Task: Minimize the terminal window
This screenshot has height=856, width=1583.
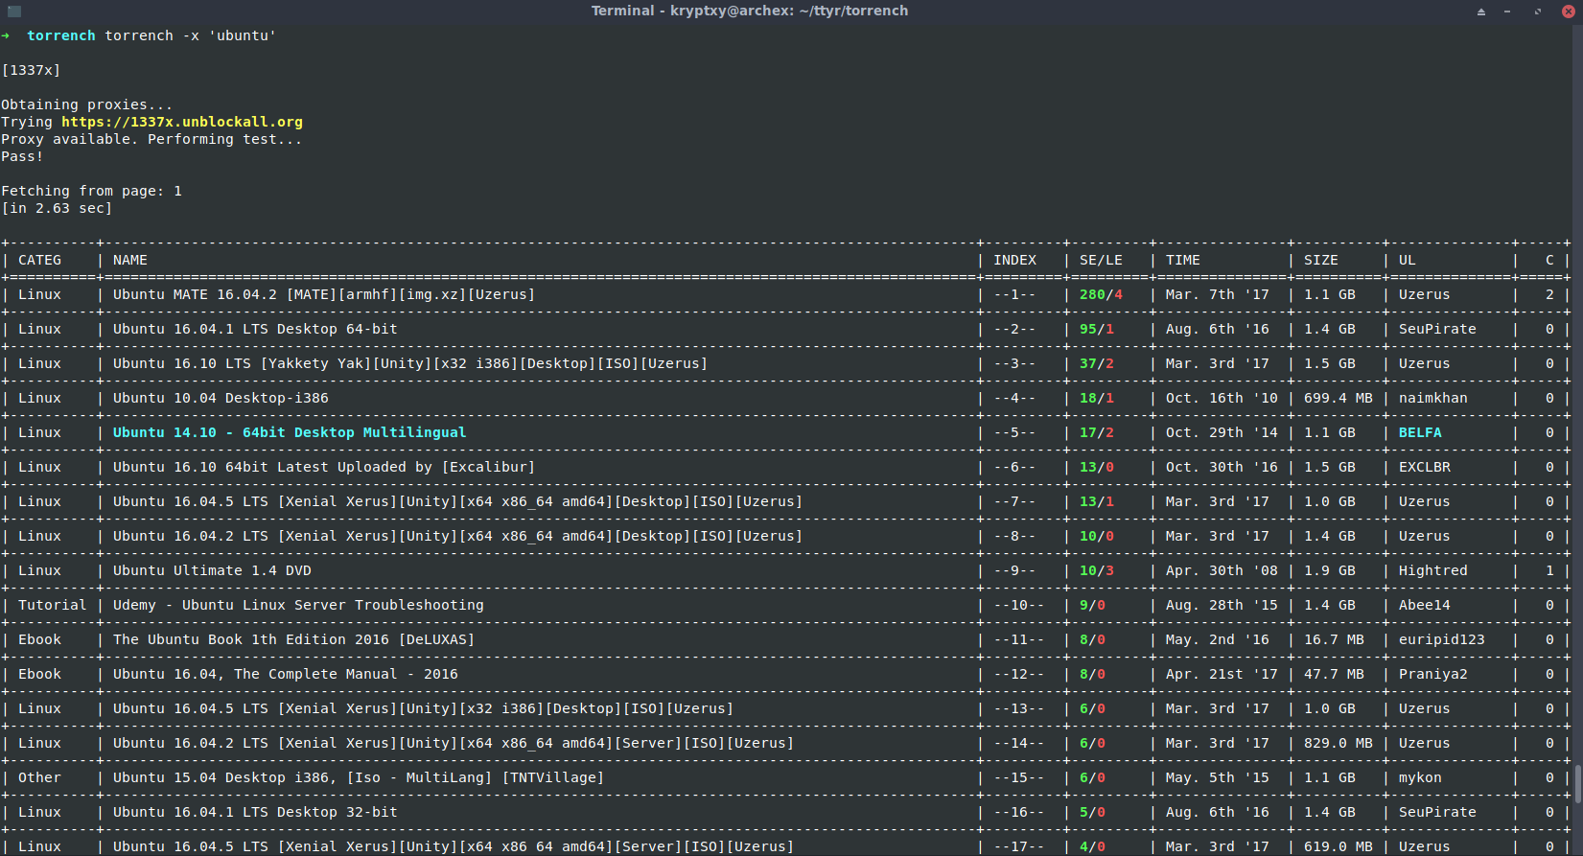Action: 1507,12
